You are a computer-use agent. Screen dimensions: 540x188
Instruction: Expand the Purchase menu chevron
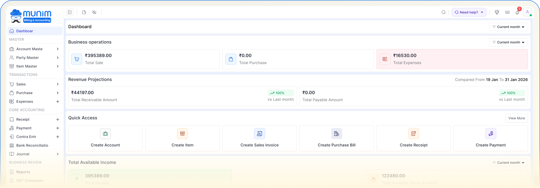[58, 93]
